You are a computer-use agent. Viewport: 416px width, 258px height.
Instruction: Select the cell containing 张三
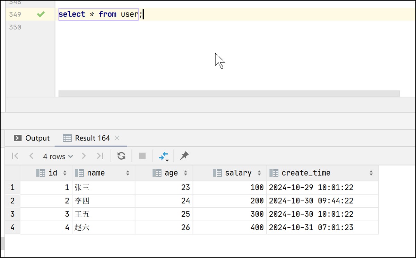pyautogui.click(x=103, y=188)
